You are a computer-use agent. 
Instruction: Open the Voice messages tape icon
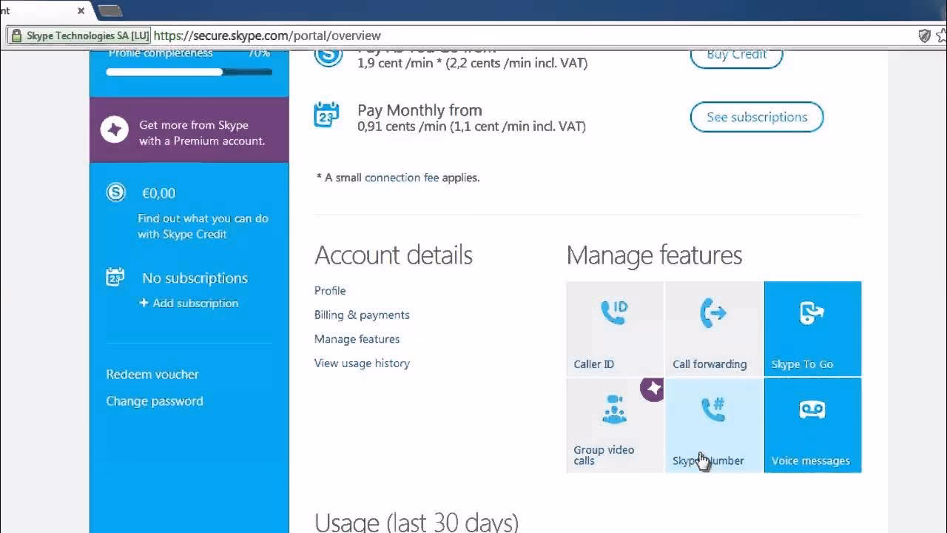tap(812, 409)
